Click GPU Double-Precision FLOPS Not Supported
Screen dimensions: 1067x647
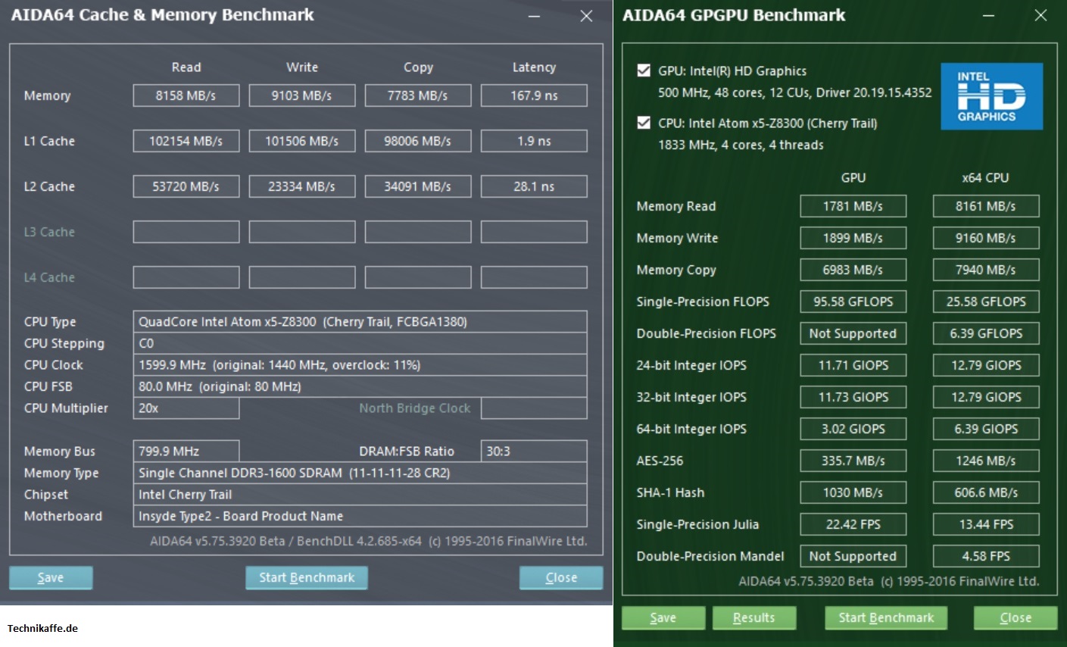click(x=853, y=333)
